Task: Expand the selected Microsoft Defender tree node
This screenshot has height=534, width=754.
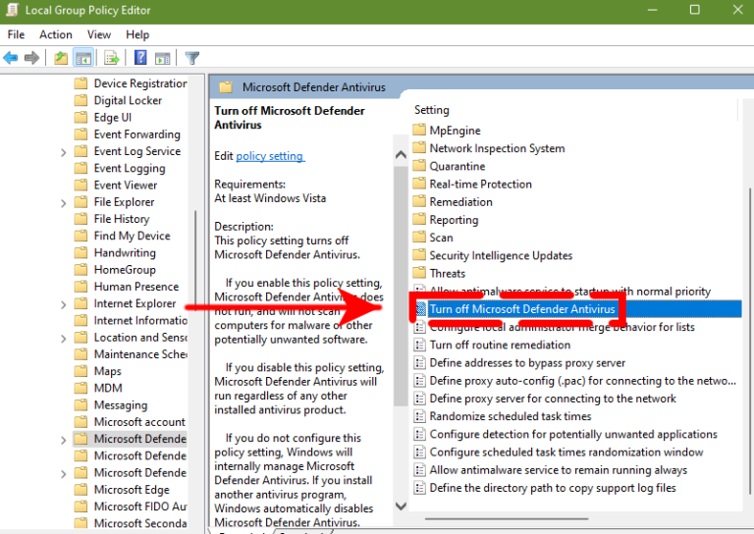Action: pyautogui.click(x=64, y=441)
